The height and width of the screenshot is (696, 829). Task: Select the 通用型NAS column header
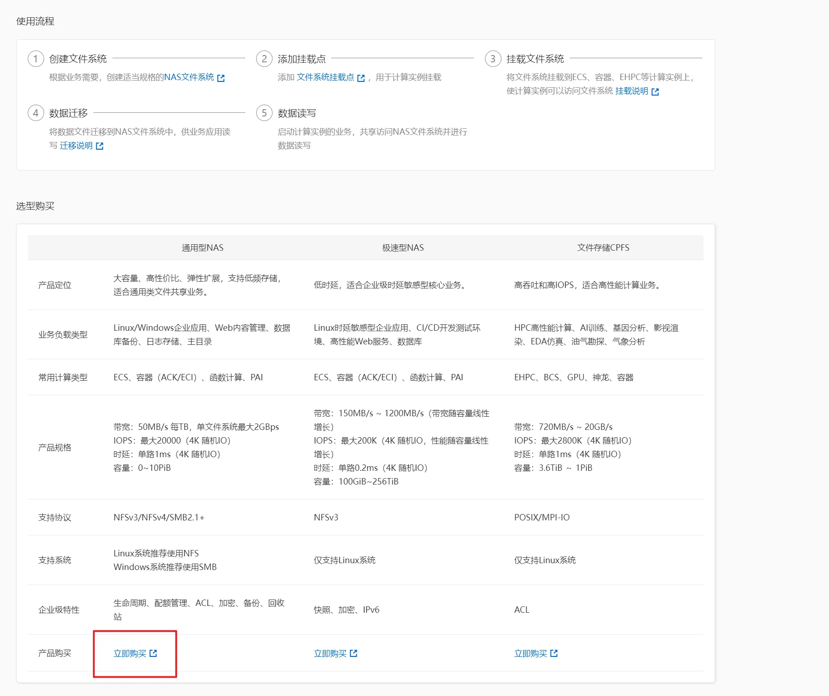(202, 247)
